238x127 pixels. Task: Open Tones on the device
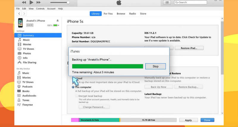tap(26, 100)
